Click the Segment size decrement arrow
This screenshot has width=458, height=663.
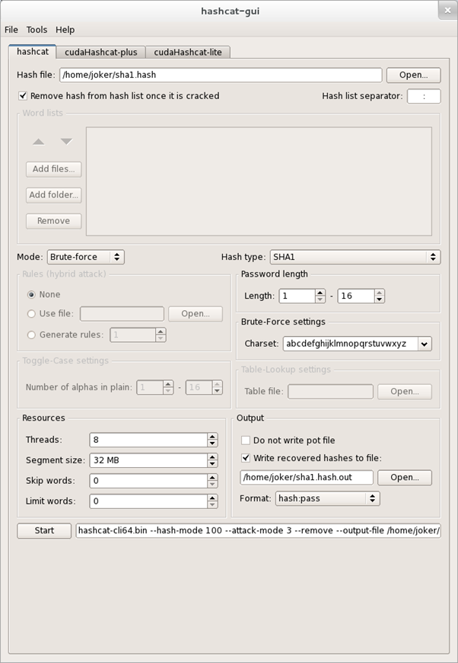[x=212, y=463]
